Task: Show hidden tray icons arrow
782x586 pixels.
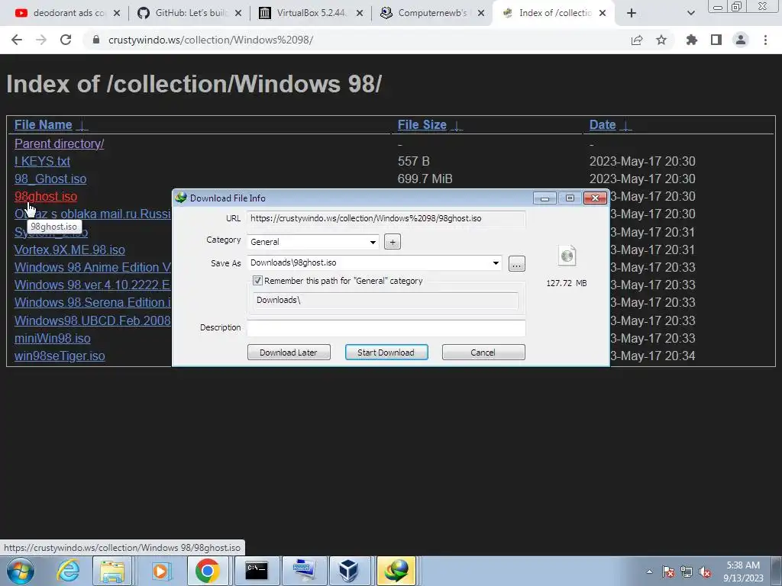Action: pos(649,572)
